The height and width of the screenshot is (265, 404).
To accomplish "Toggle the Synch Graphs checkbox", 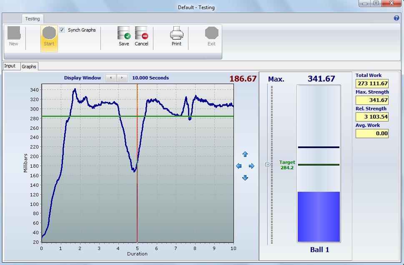I will [62, 30].
